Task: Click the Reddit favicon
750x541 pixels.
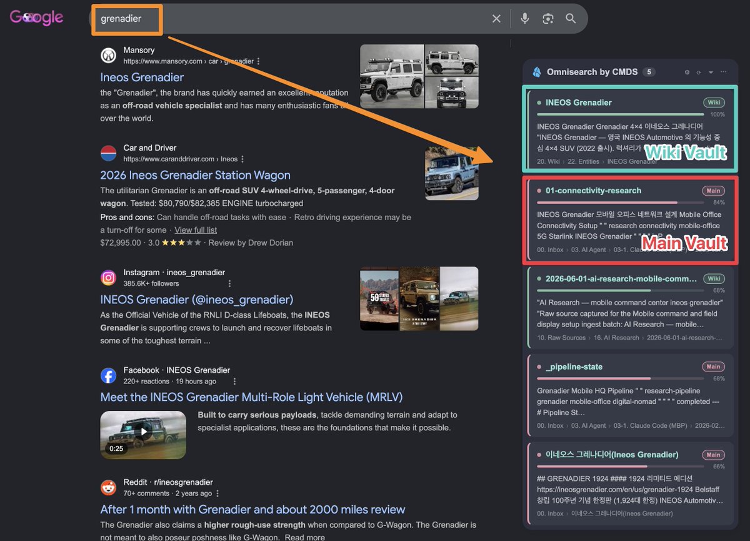Action: tap(108, 487)
